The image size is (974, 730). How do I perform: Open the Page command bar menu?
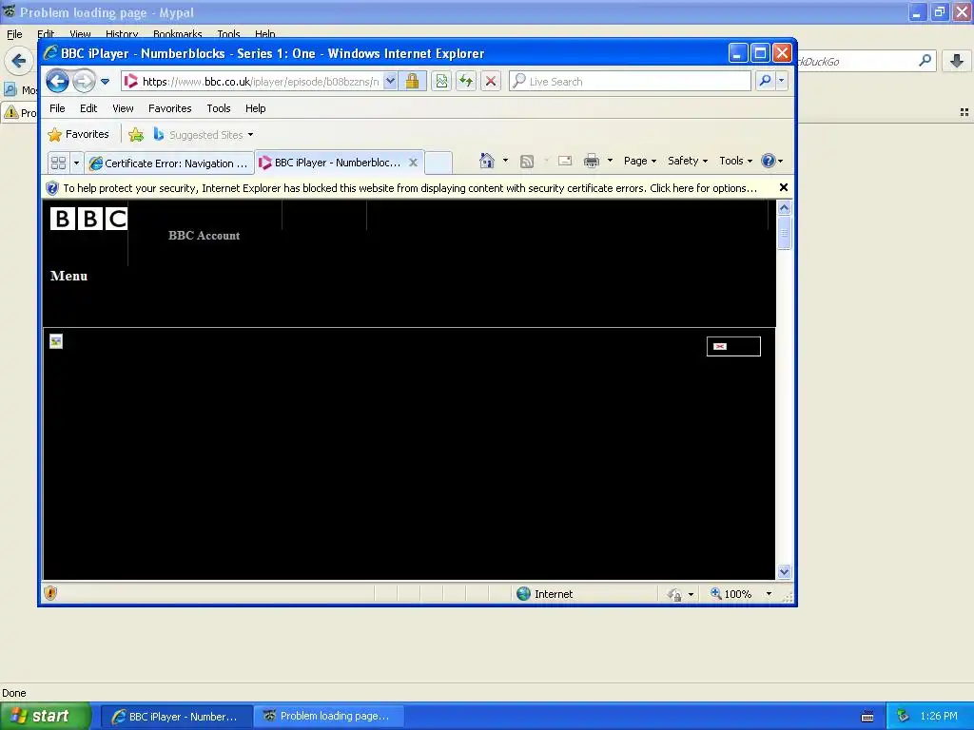pyautogui.click(x=640, y=161)
